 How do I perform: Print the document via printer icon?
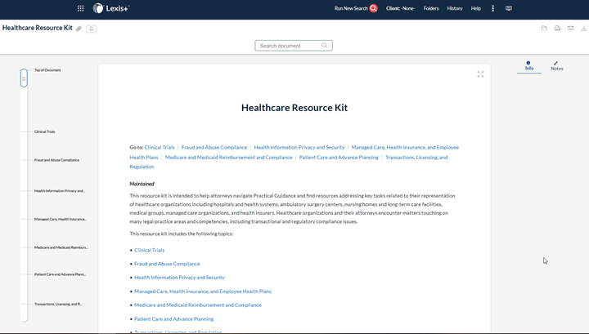(x=557, y=28)
